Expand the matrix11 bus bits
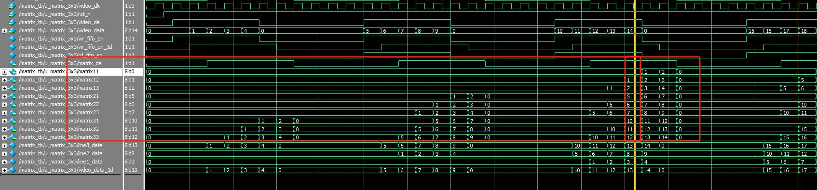Viewport: 817px width, 190px height. click(4, 72)
